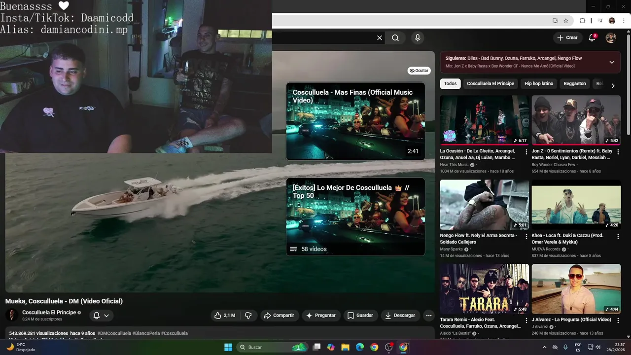Screen dimensions: 631x355
Task: Open Microsoft Edge from the taskbar
Action: tap(360, 347)
